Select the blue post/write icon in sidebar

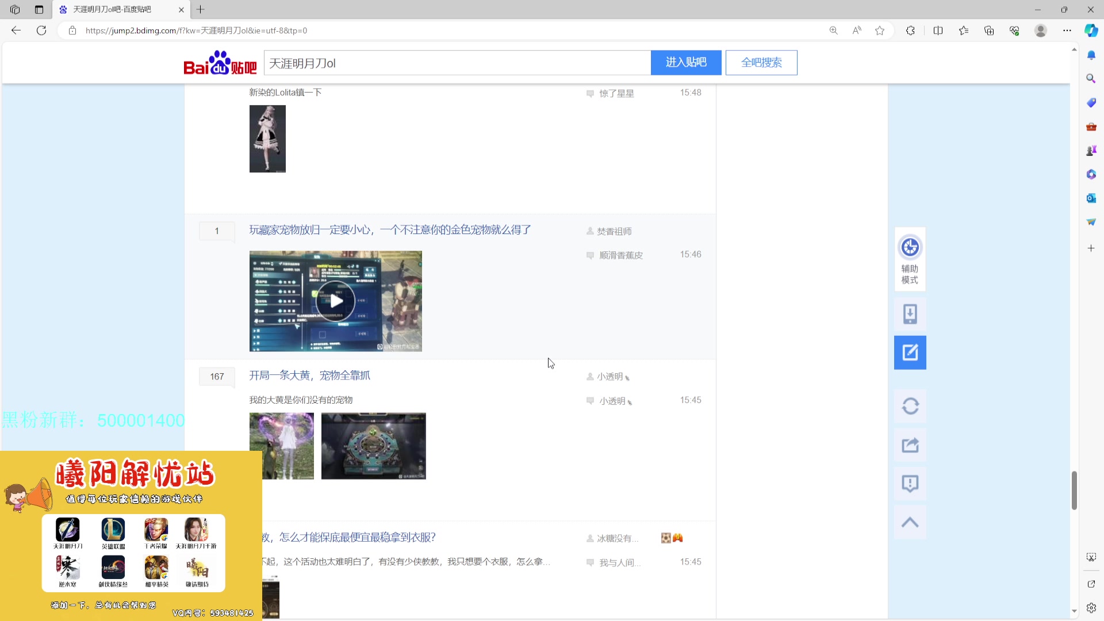click(x=910, y=352)
